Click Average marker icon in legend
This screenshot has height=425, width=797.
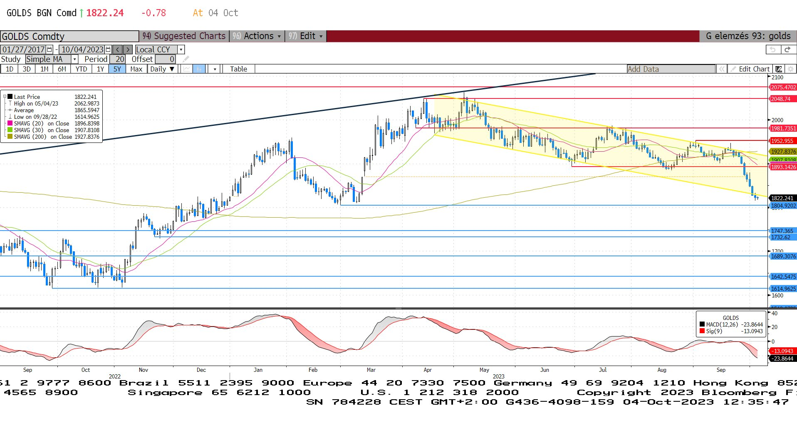coord(10,110)
